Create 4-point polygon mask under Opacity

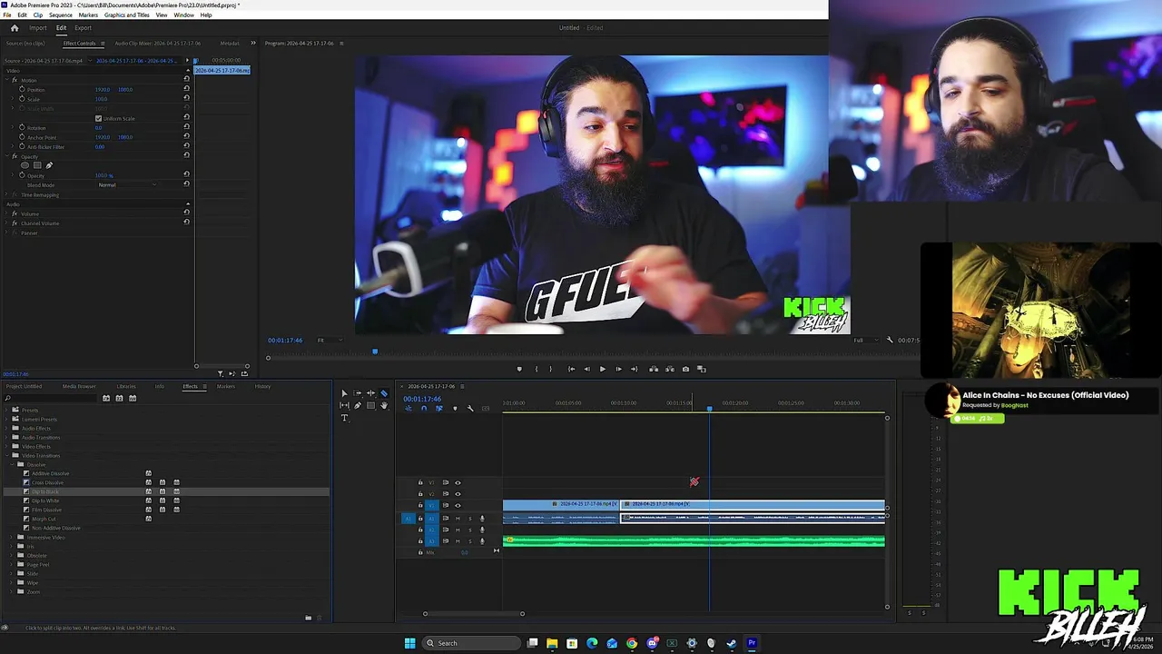pyautogui.click(x=37, y=165)
